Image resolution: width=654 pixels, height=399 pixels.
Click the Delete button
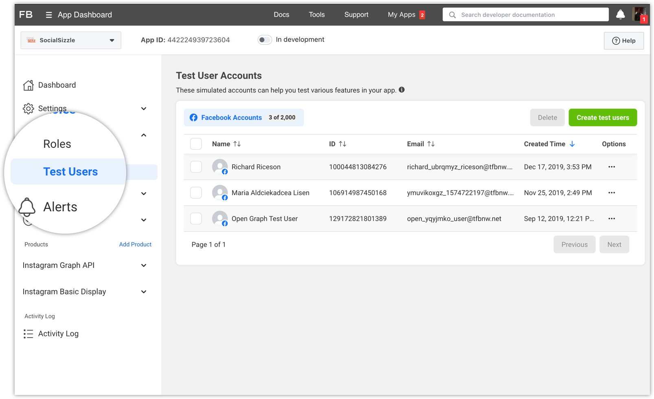(547, 118)
